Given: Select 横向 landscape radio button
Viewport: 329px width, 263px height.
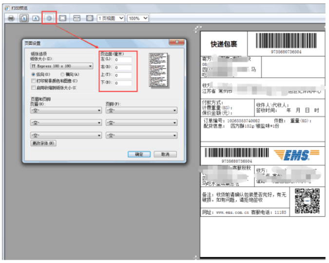Looking at the screenshot, I should [x=62, y=74].
